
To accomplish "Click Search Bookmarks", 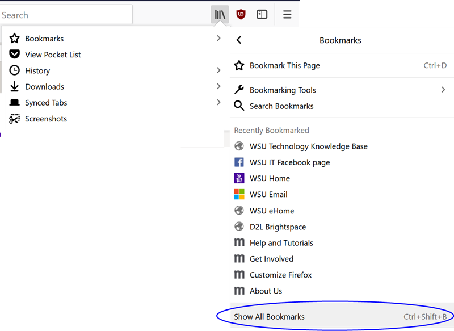I will 281,106.
